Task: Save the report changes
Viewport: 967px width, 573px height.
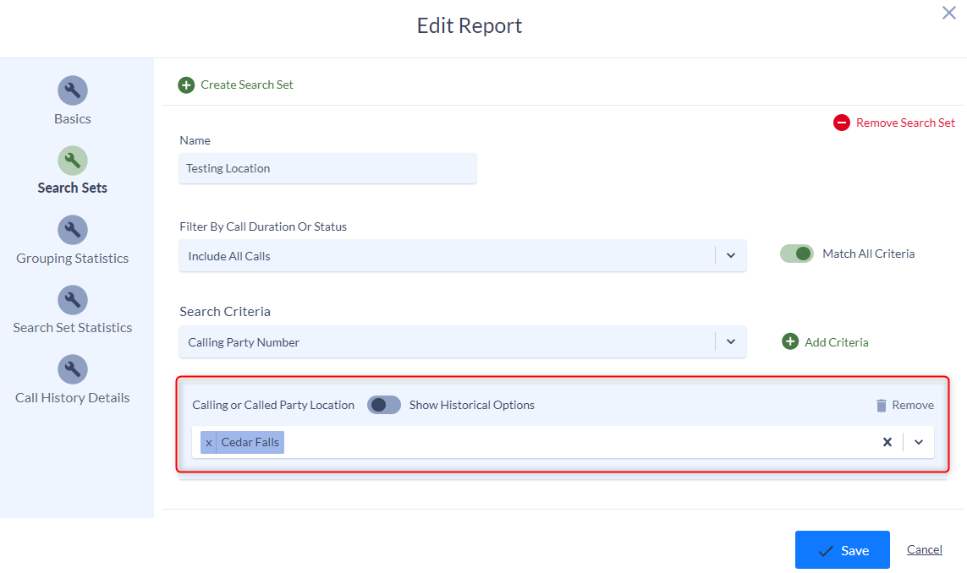Action: [x=842, y=549]
